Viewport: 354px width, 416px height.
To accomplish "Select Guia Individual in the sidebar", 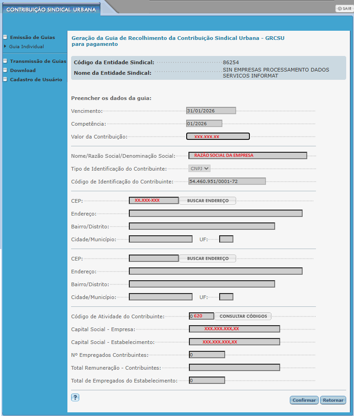I will click(27, 46).
